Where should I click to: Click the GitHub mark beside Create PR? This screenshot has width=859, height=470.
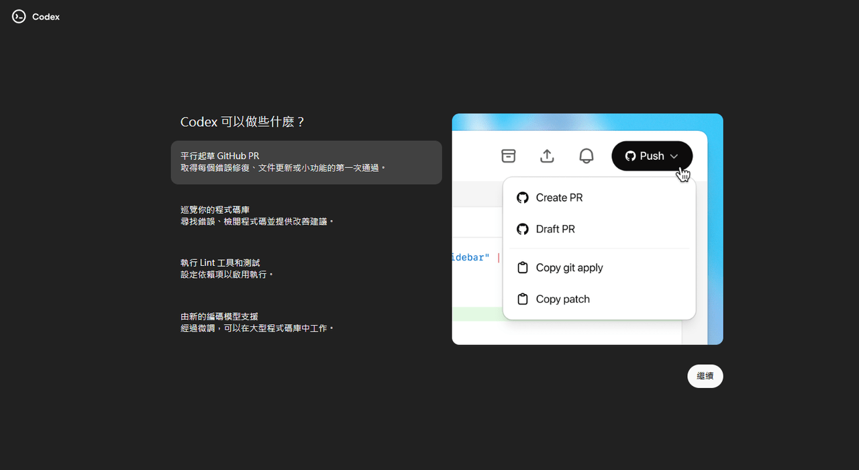[x=523, y=197]
